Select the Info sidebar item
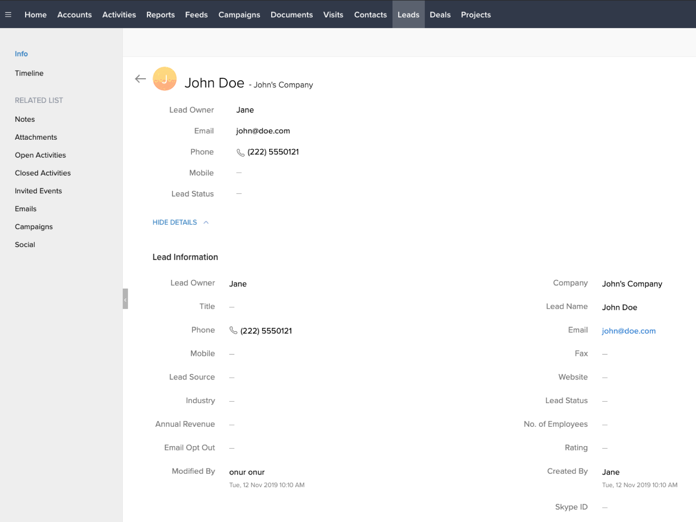 tap(21, 54)
